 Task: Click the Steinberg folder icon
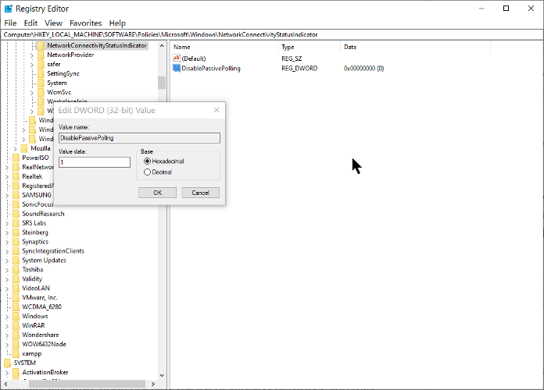click(x=16, y=232)
